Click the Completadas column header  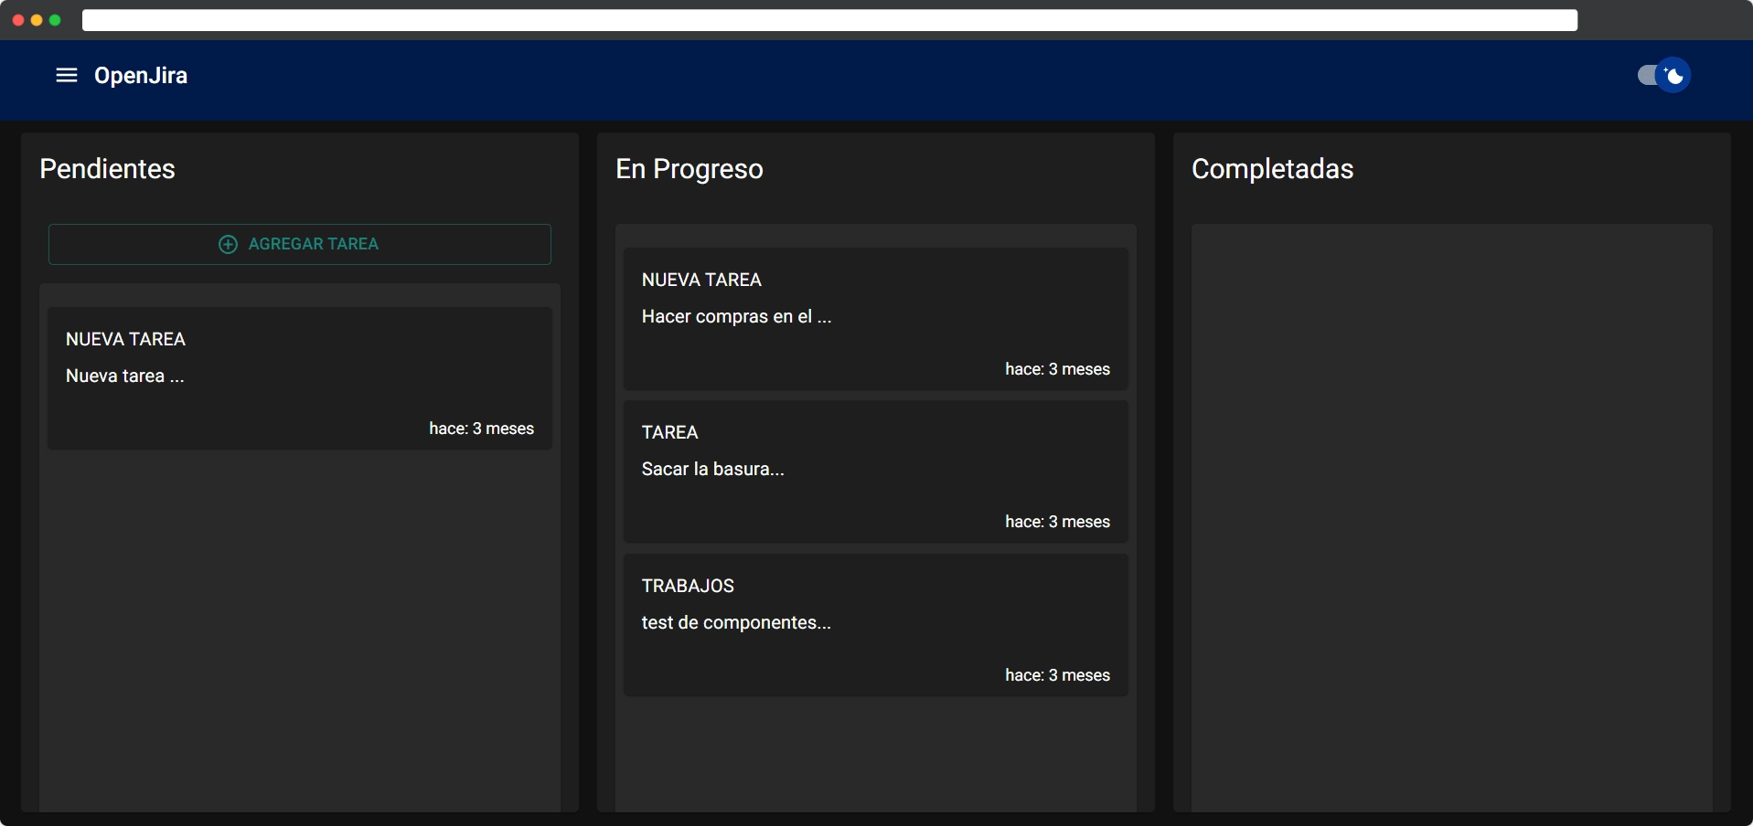tap(1273, 169)
